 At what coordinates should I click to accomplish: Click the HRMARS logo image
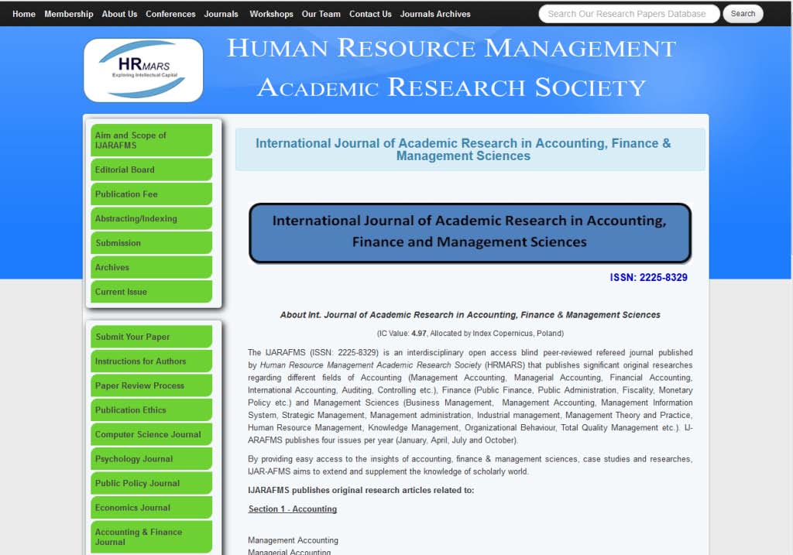pyautogui.click(x=143, y=70)
